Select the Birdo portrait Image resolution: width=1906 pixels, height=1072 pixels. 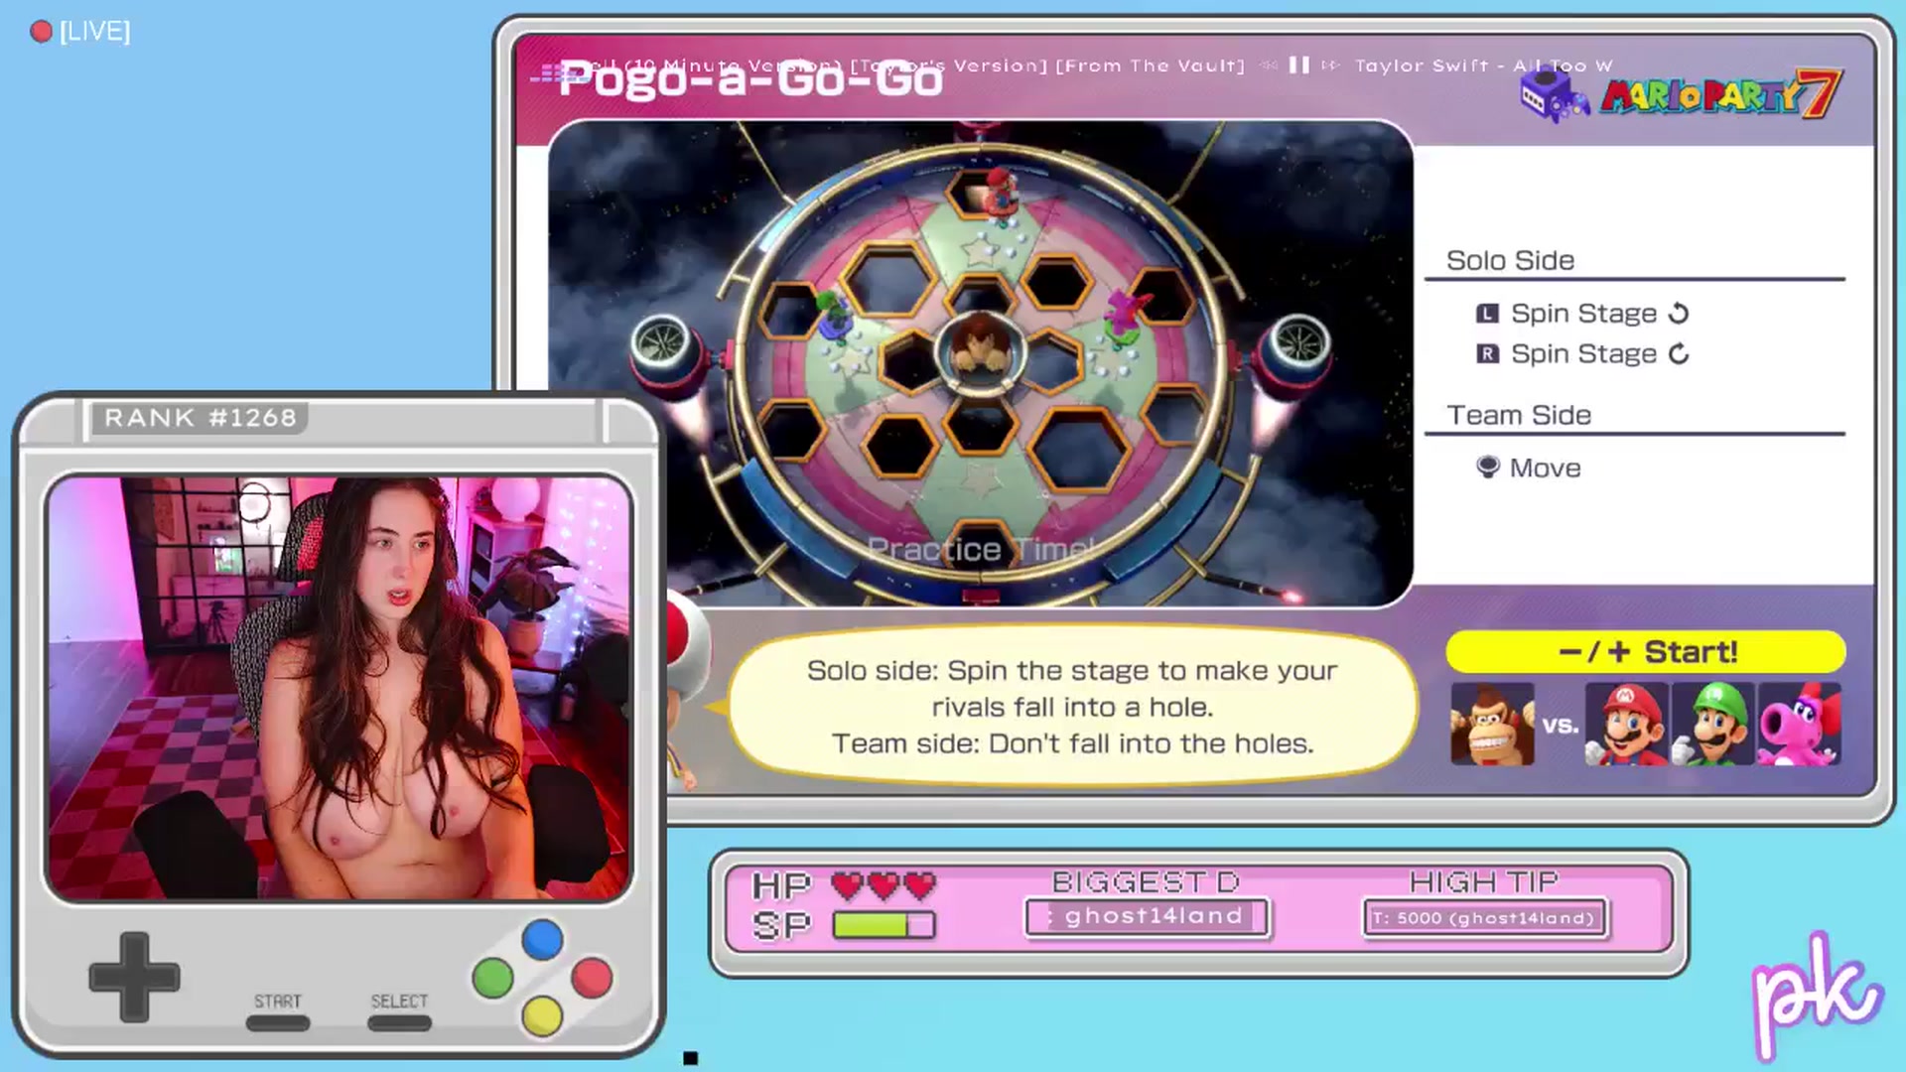(1800, 724)
